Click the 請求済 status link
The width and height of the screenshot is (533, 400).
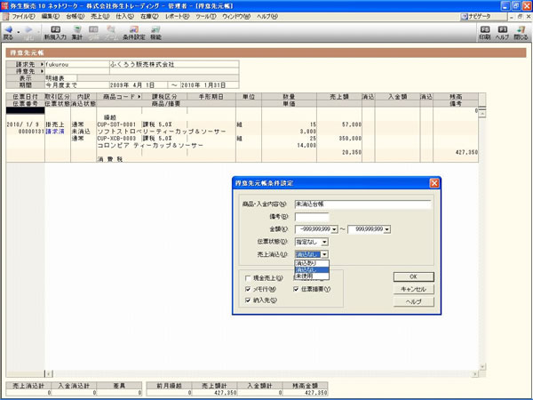click(x=55, y=132)
